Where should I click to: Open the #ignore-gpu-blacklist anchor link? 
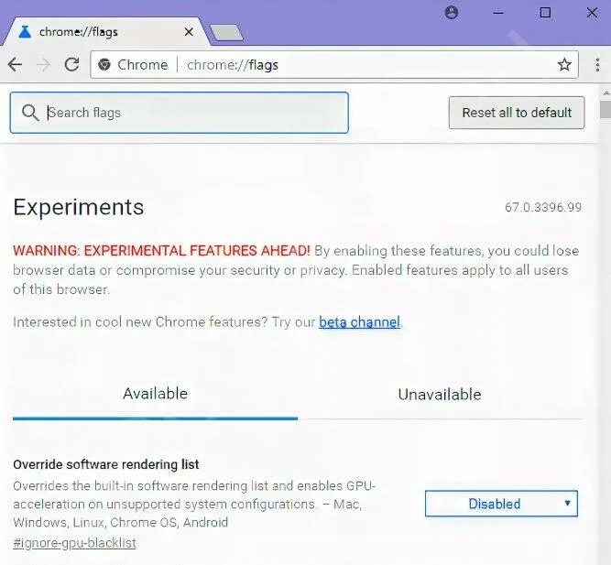tap(74, 543)
